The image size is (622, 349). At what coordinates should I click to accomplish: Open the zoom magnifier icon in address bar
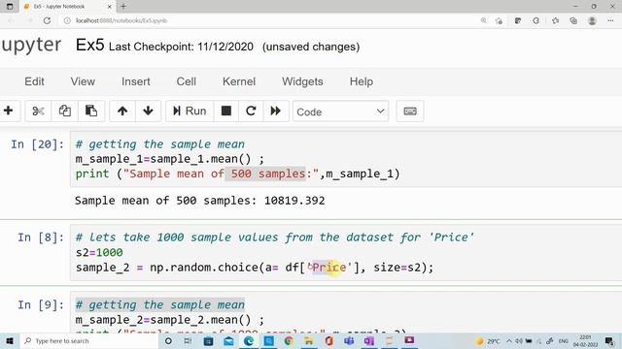[484, 20]
